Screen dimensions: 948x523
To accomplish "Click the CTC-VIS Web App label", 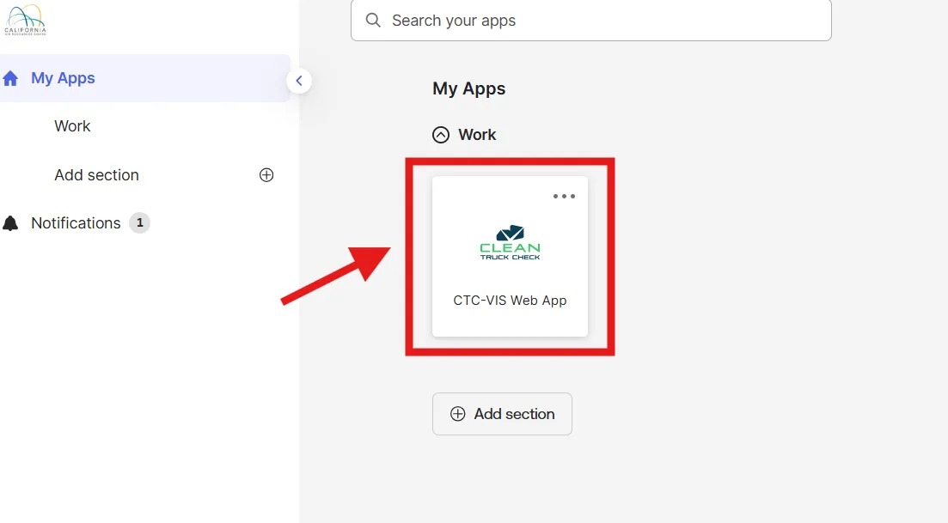I will (x=510, y=301).
